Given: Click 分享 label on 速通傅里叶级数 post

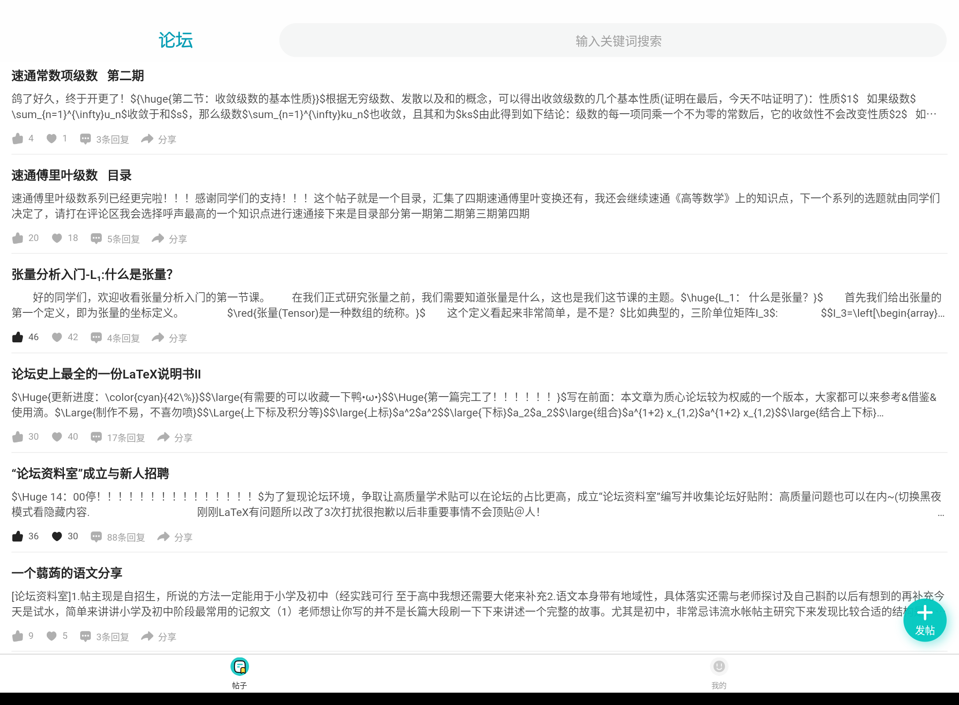Looking at the screenshot, I should coord(178,239).
